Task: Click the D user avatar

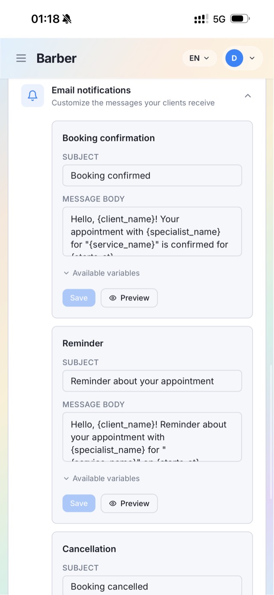Action: 234,58
